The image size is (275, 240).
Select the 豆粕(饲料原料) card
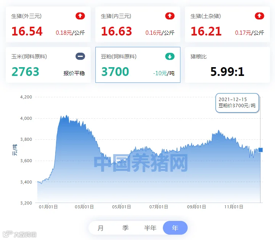(x=138, y=65)
